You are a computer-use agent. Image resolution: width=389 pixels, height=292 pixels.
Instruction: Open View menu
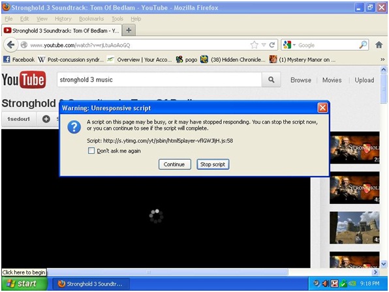(42, 19)
